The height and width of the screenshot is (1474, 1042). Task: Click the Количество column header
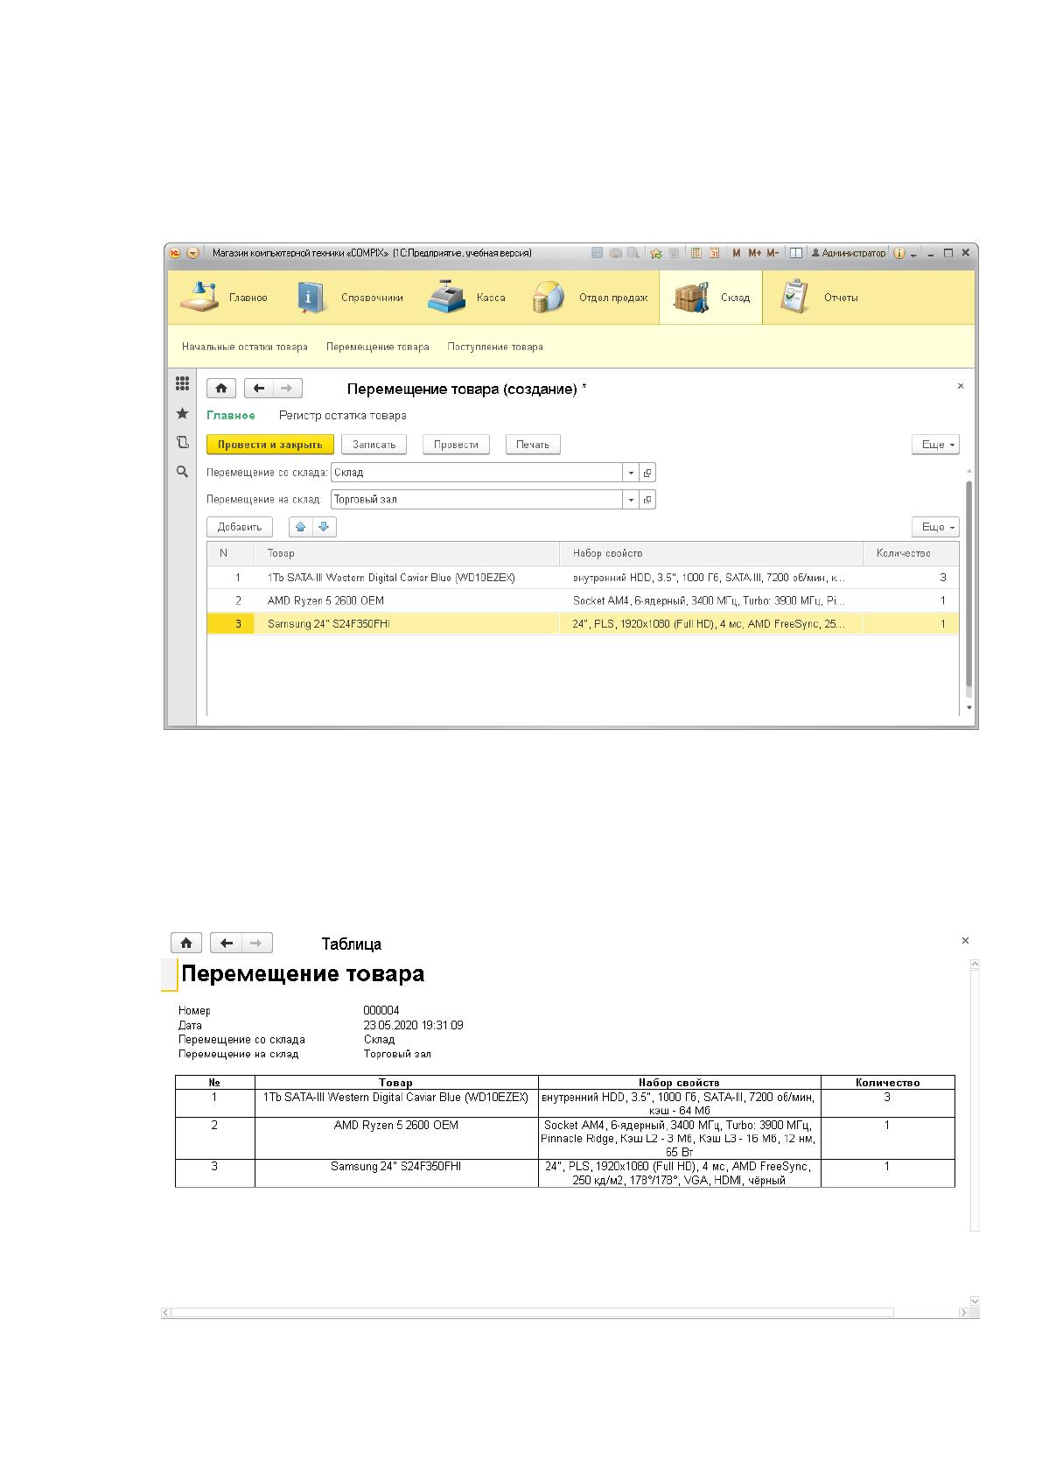[911, 553]
